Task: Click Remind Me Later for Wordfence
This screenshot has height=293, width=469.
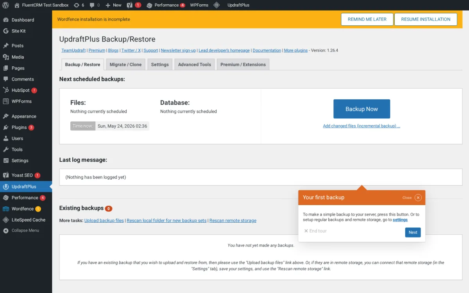Action: pos(367,19)
